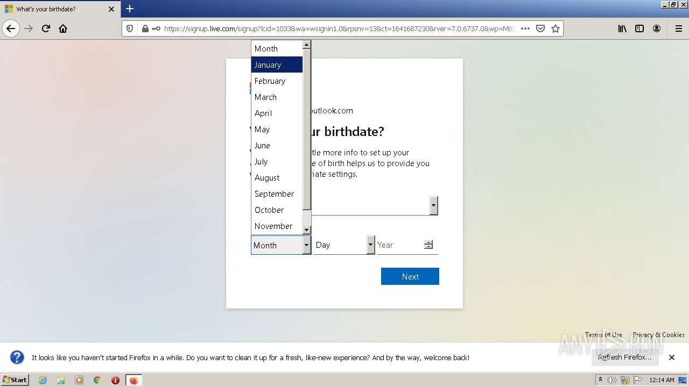The height and width of the screenshot is (387, 689).
Task: Close the What's your birthdate tab
Action: point(111,9)
